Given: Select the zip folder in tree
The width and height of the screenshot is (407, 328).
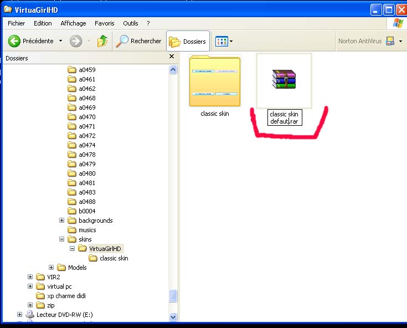Looking at the screenshot, I should (x=45, y=305).
